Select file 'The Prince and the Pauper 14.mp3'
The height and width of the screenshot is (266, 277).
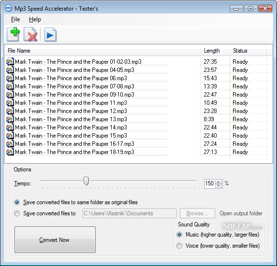[71, 127]
